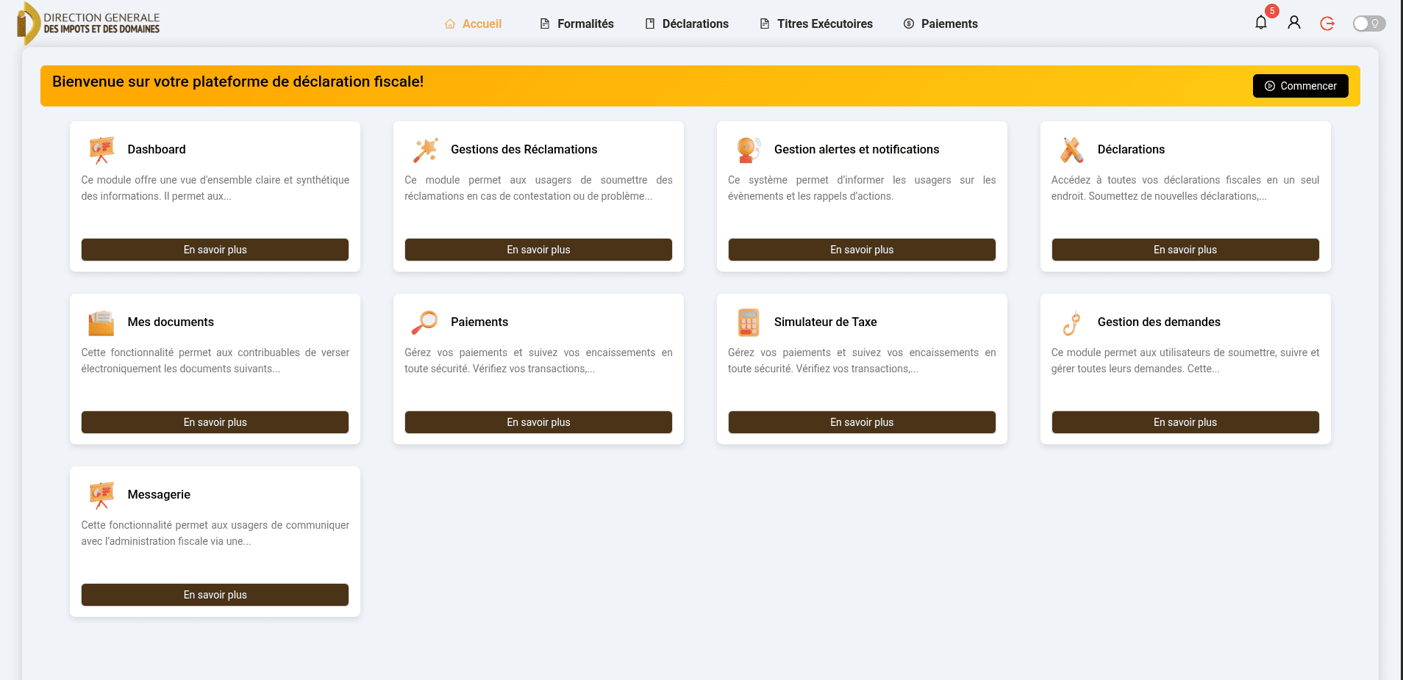Click En savoir plus under Dashboard
Image resolution: width=1403 pixels, height=680 pixels.
215,250
